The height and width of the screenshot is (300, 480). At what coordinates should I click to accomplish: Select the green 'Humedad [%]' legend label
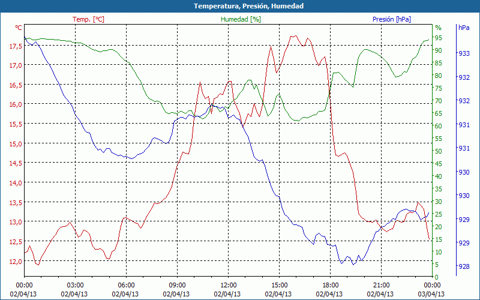[x=241, y=19]
